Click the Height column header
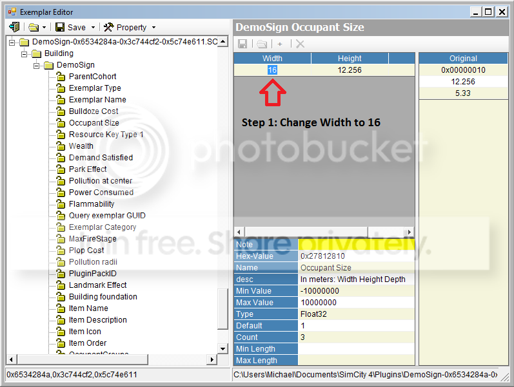The image size is (514, 387). tap(350, 59)
